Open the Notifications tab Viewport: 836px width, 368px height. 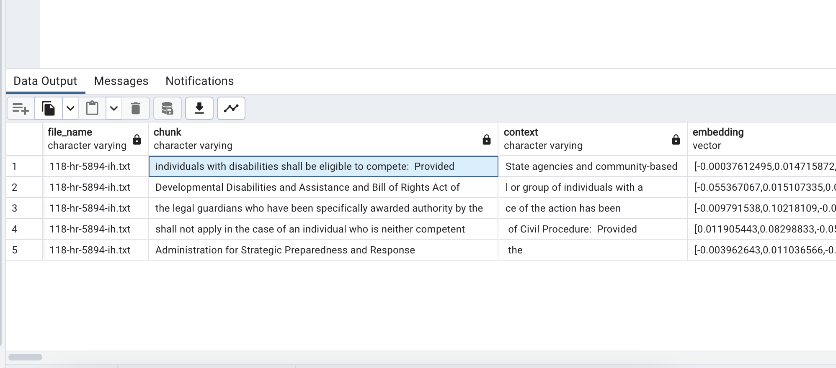tap(200, 81)
